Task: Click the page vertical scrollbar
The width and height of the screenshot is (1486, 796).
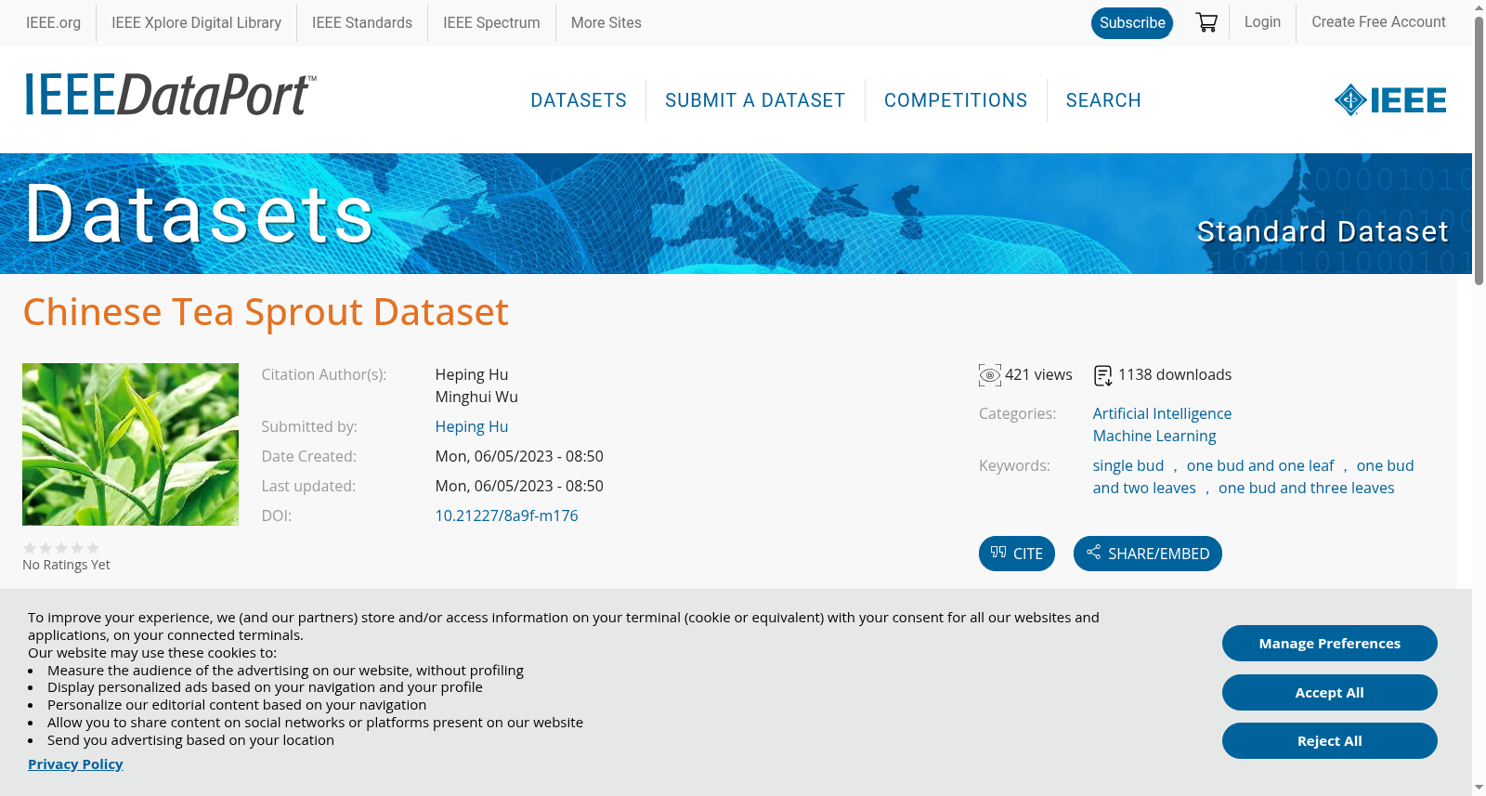Action: [x=1479, y=151]
